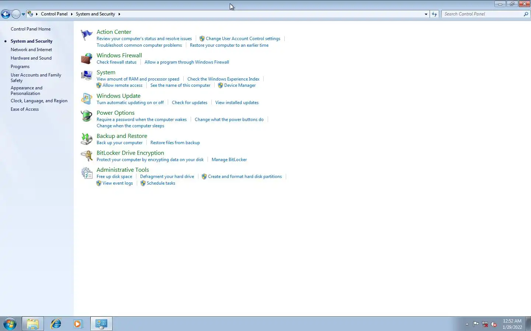
Task: Click the Action Center flag icon
Action: (x=87, y=35)
